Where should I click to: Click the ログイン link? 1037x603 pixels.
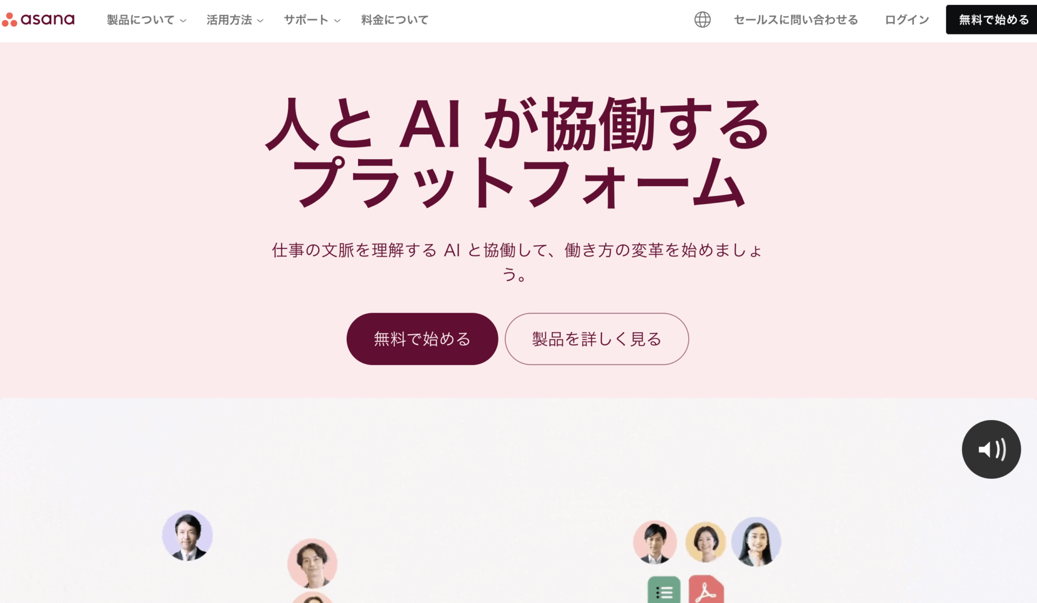coord(907,20)
